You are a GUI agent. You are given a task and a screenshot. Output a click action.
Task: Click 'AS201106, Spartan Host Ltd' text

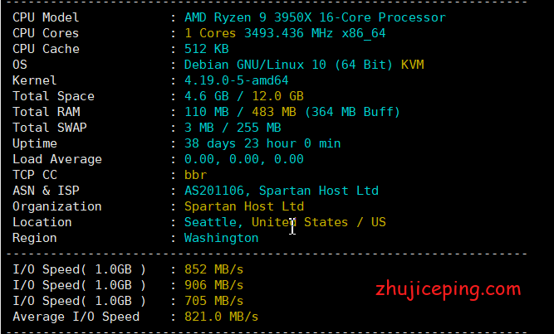(282, 191)
